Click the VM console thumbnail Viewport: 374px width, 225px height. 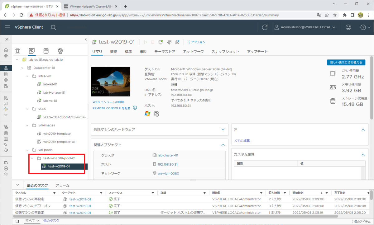[111, 81]
